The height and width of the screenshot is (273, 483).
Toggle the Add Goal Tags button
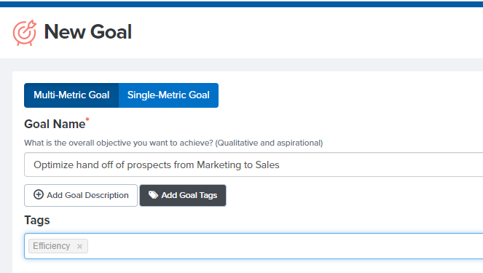(183, 195)
